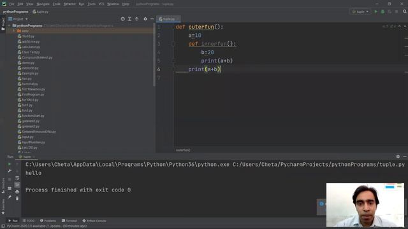Click the restore layout icon in Run panel
408x229 pixels.
(x=10, y=188)
